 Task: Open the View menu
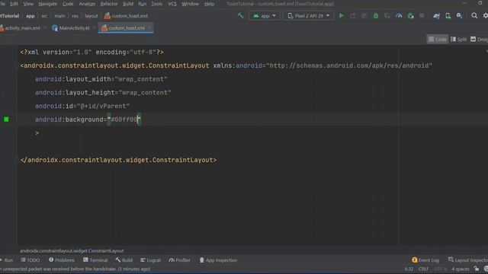tap(28, 4)
